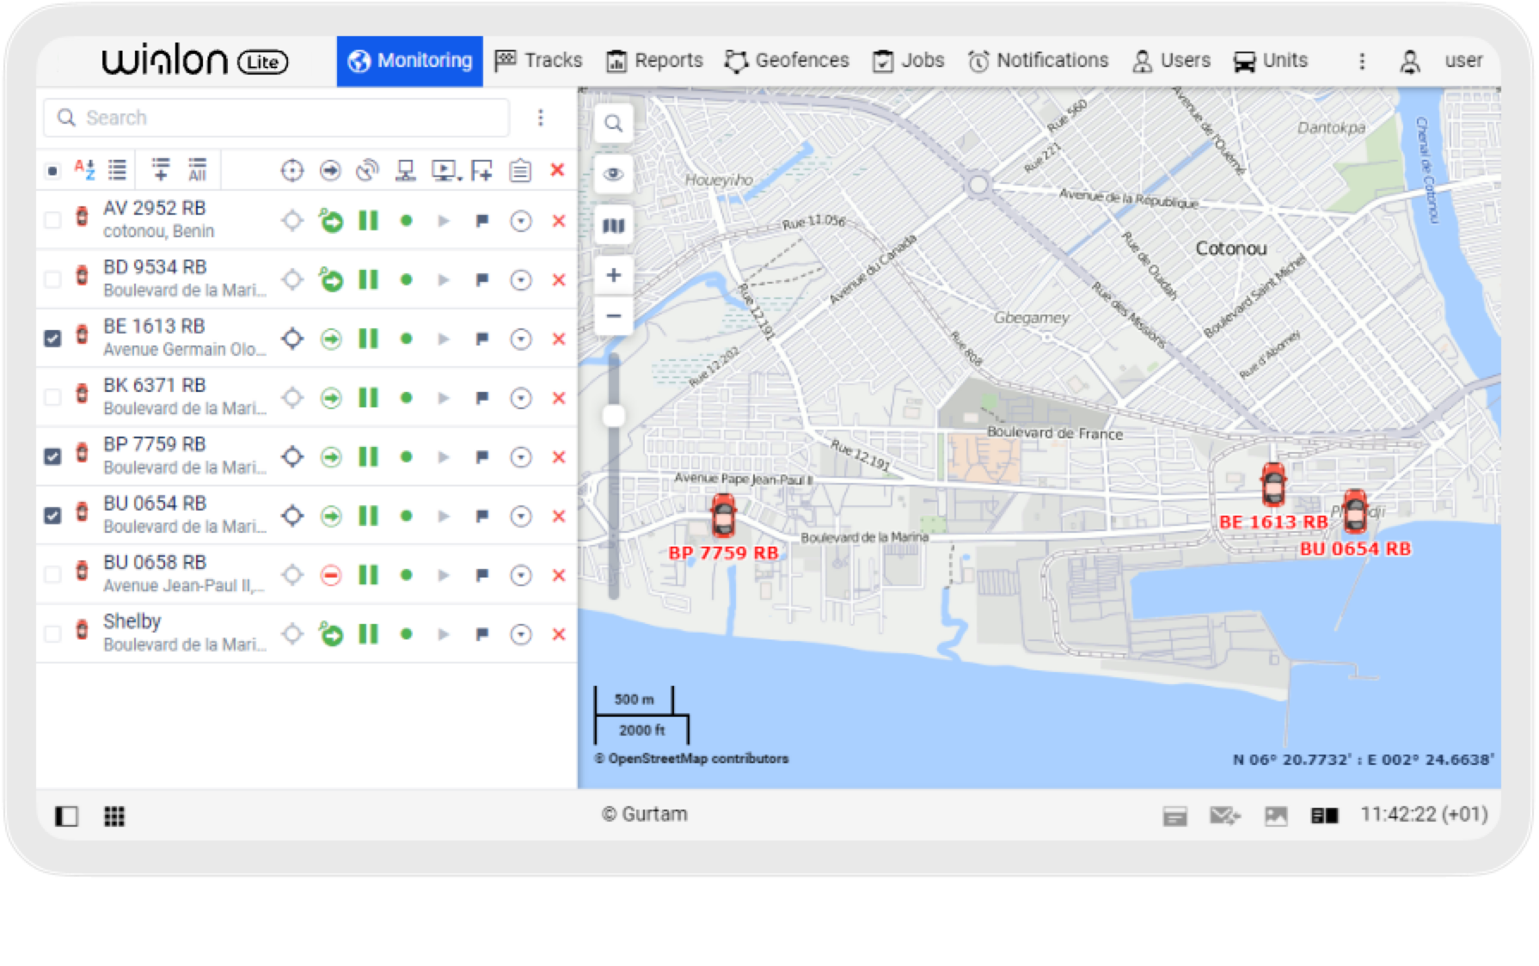Viewport: 1539px width, 966px height.
Task: Open the top bar three-dot menu
Action: coord(1362,61)
